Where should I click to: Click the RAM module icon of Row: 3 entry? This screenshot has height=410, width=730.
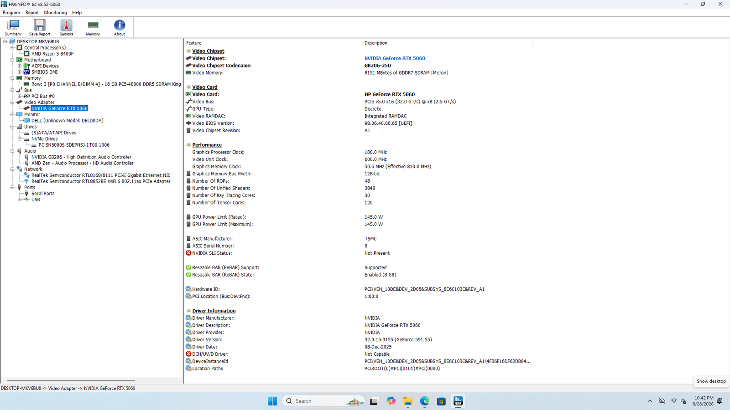[x=26, y=84]
